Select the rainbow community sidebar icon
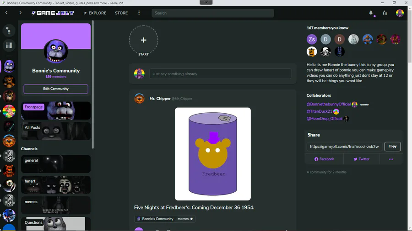The width and height of the screenshot is (412, 231). click(x=9, y=111)
